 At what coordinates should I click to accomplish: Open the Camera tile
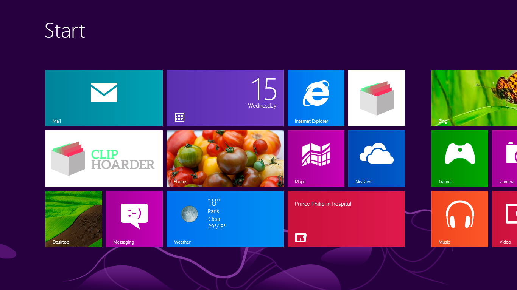[x=505, y=159]
